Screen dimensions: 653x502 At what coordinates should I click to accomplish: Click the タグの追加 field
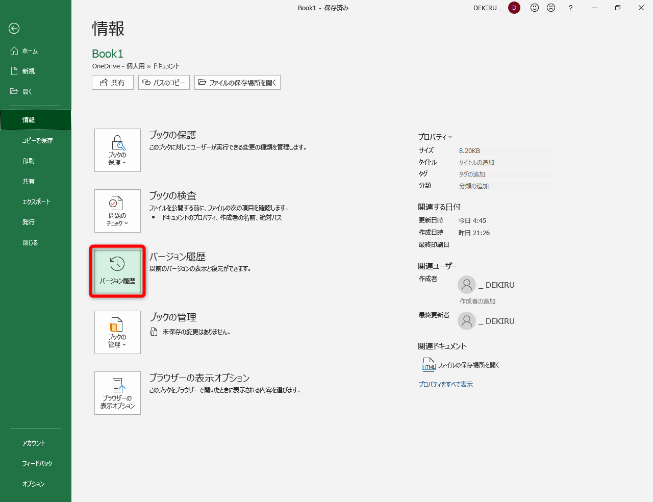(505, 174)
